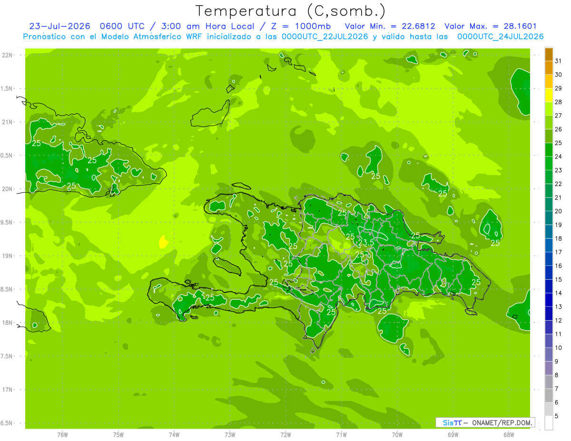Screen dimensions: 571x441
Task: Click the Valor Max. = 28.1601 text
Action: (x=491, y=26)
